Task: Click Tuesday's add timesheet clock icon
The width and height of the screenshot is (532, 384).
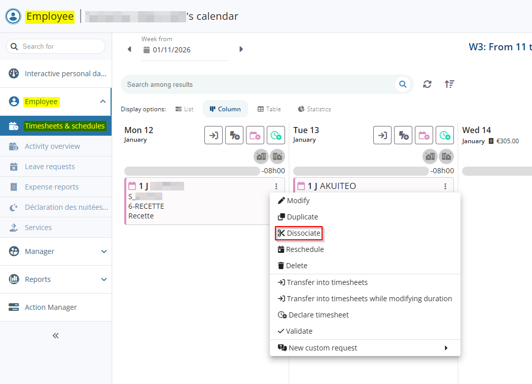Action: pyautogui.click(x=445, y=135)
